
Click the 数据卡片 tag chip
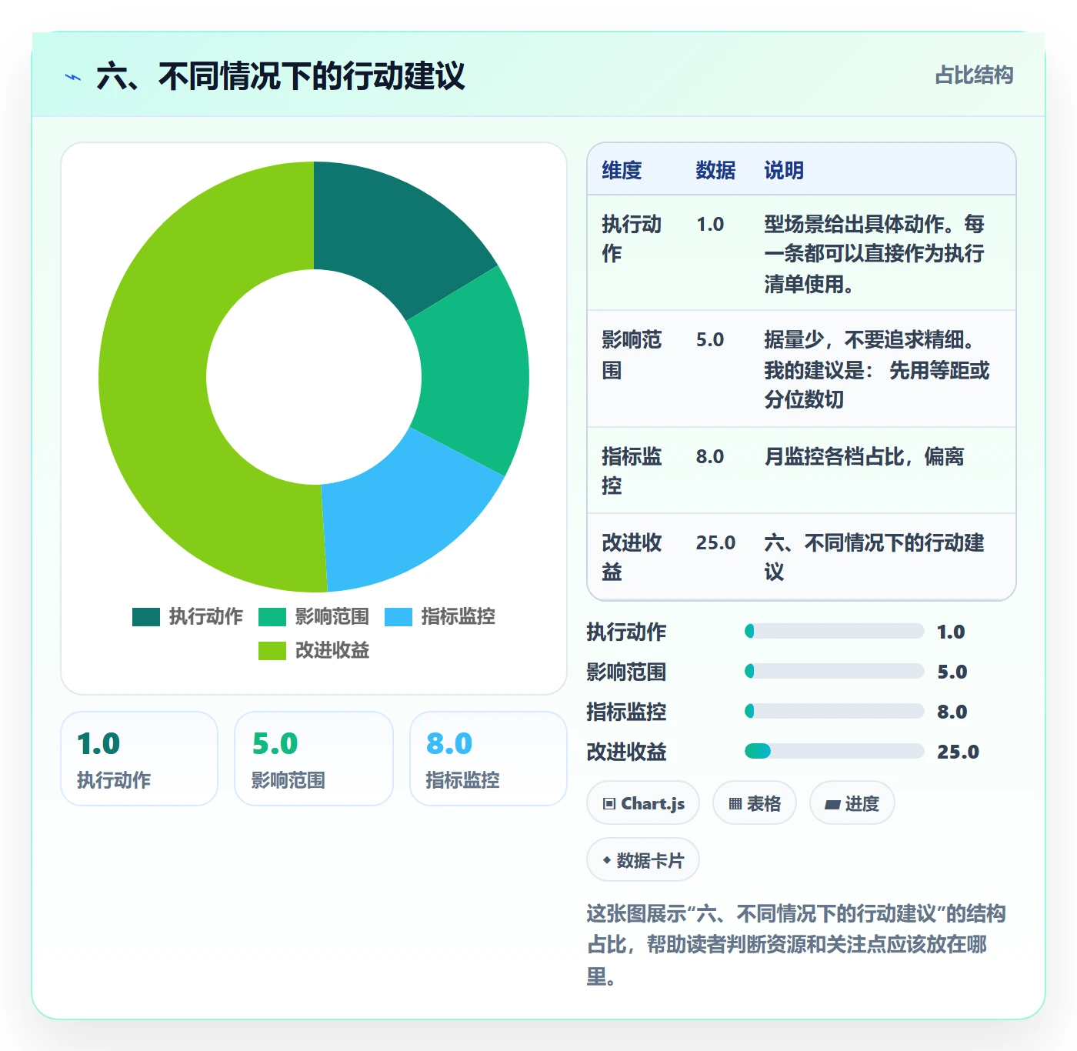(643, 860)
